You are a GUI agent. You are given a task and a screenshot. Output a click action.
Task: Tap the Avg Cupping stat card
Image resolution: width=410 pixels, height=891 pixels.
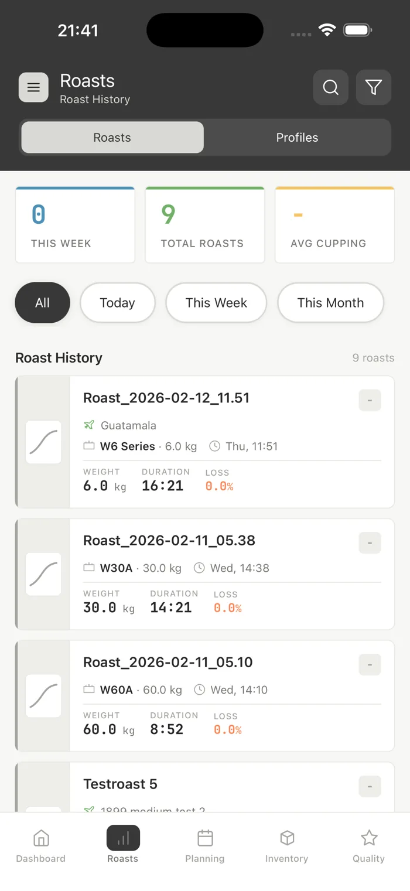pos(335,225)
